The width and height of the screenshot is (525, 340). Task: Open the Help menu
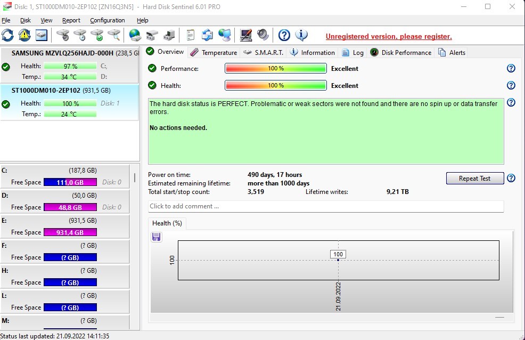point(143,20)
